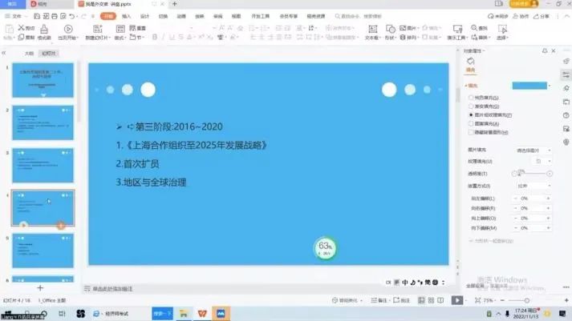Start slideshow with status bar play button
This screenshot has width=572, height=321.
pyautogui.click(x=456, y=300)
